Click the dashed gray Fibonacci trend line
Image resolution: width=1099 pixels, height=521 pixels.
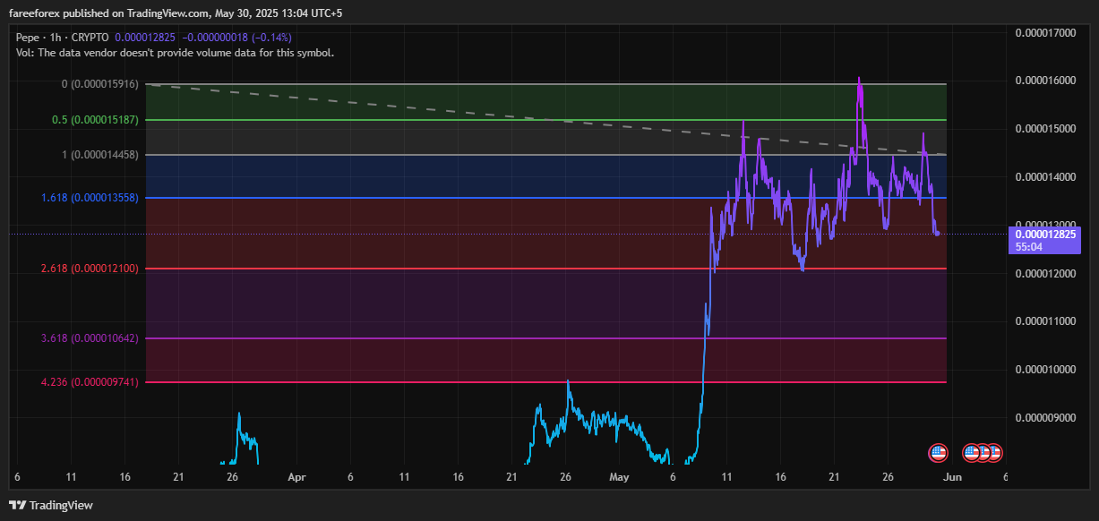pos(546,119)
